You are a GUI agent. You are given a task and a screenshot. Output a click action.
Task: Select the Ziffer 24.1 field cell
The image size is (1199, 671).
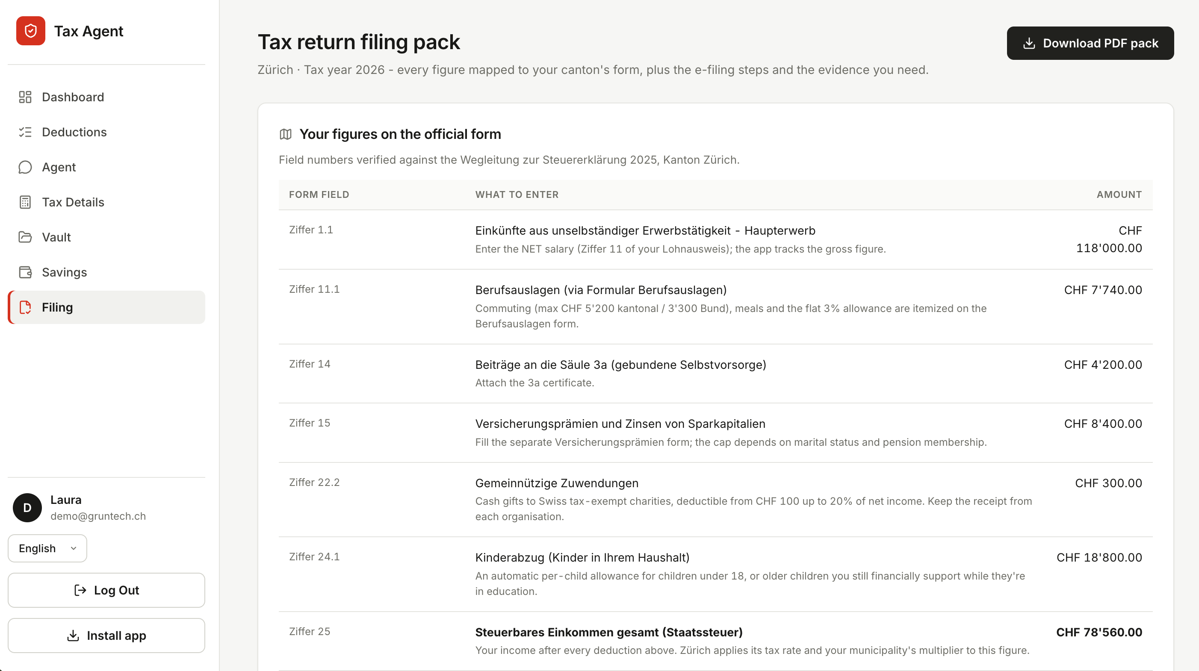click(314, 557)
